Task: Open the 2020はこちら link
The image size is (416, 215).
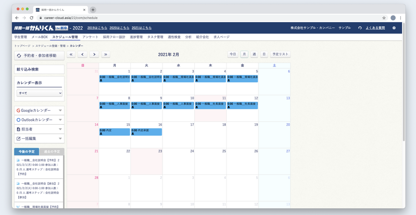Action: [119, 28]
